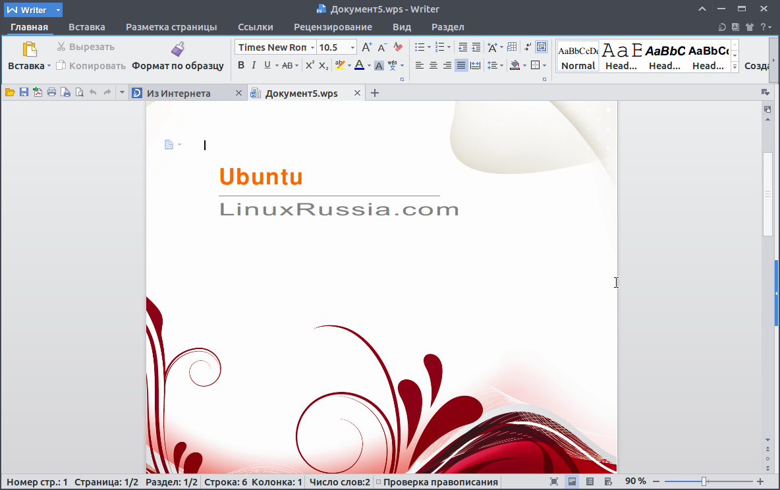780x490 pixels.
Task: Toggle the text frame layout icon in ribbon
Action: point(542,47)
